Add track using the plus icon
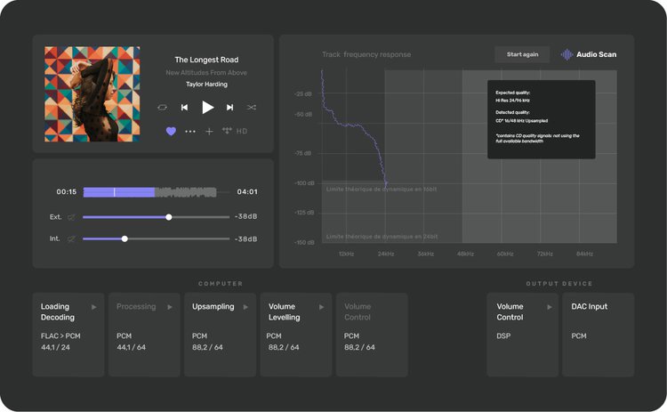Screen dimensions: 667x412 (x=209, y=131)
